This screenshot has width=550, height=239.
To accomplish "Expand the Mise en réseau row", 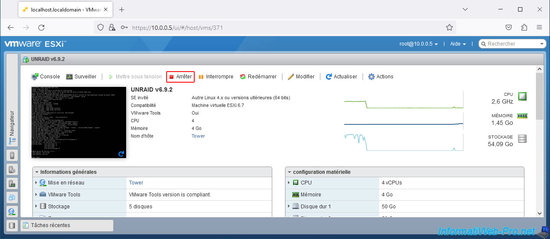I will tap(36, 183).
